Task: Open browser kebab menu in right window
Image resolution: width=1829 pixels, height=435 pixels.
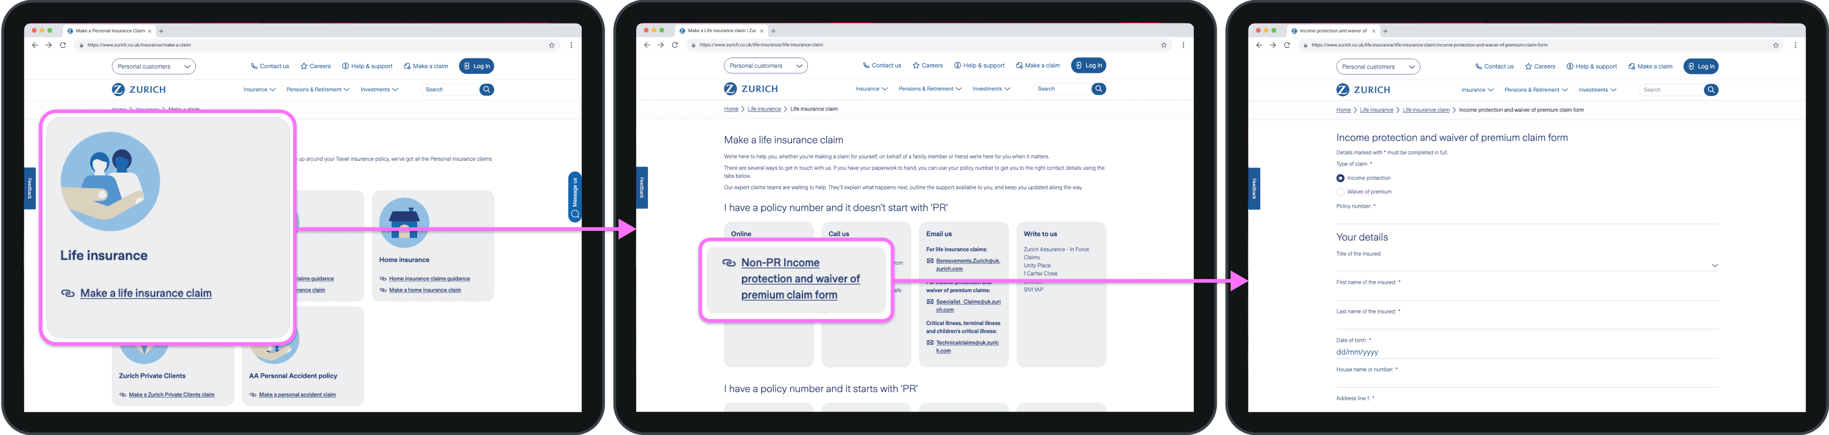Action: click(1795, 45)
